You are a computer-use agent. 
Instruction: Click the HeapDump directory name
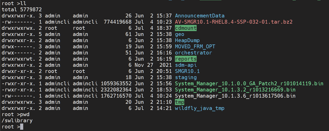187,40
